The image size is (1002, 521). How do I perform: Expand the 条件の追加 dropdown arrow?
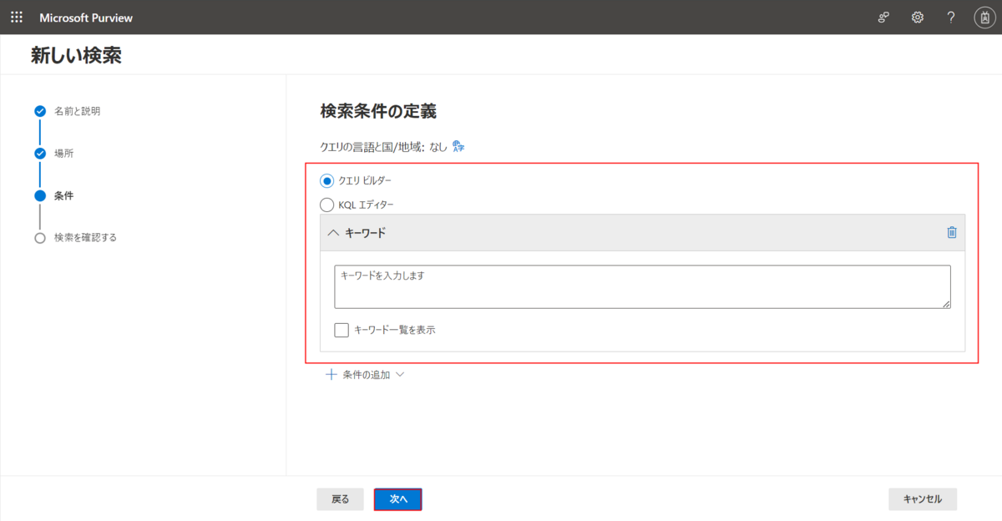pos(399,375)
